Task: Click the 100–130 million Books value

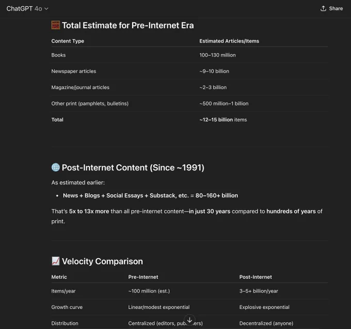Action: (218, 55)
